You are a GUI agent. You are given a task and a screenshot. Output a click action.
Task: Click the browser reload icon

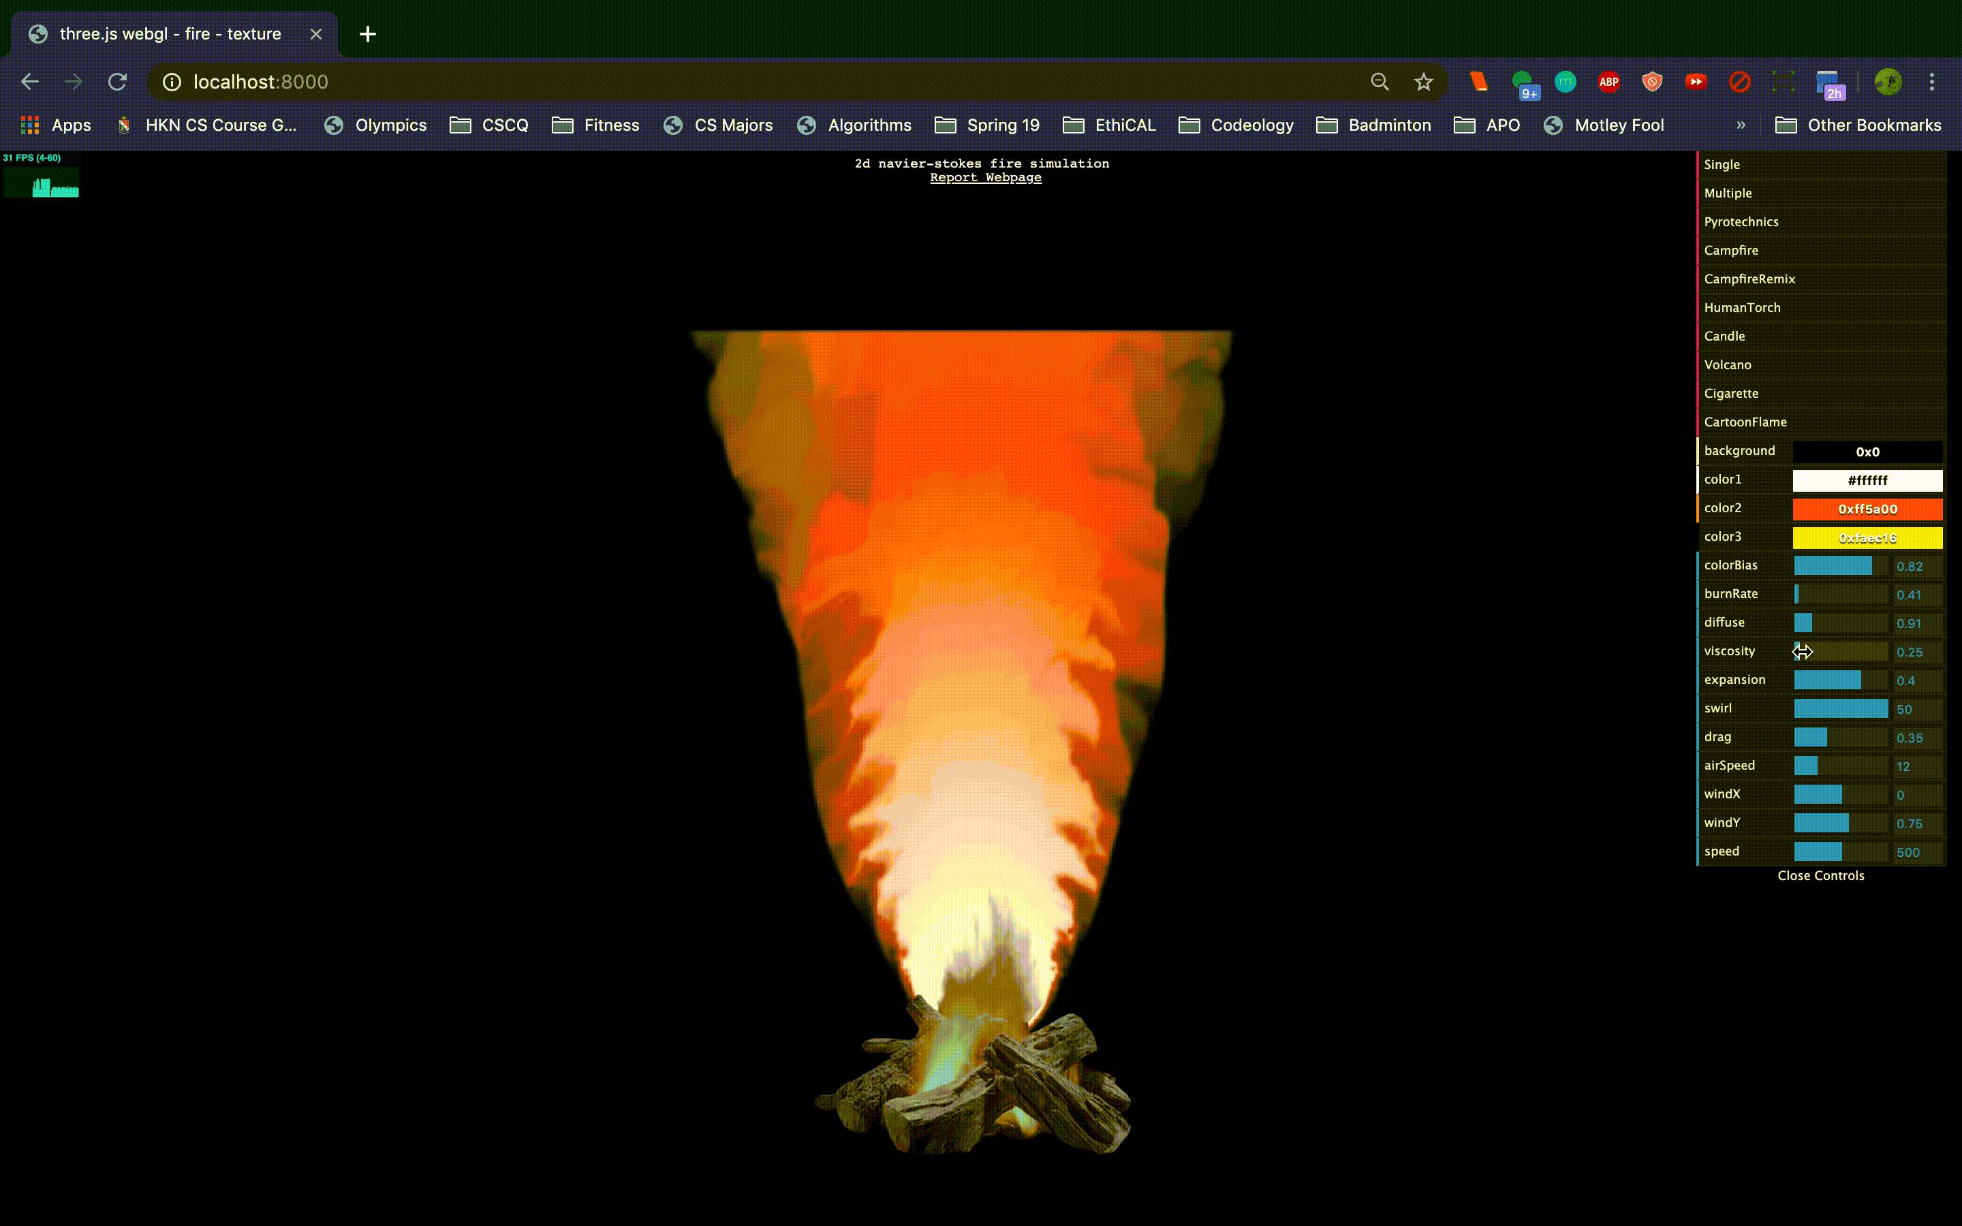(118, 82)
